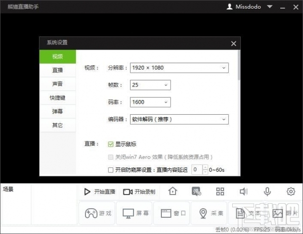Close the 系统设置 dialog
Screen dimensions: 303x234
pos(234,43)
